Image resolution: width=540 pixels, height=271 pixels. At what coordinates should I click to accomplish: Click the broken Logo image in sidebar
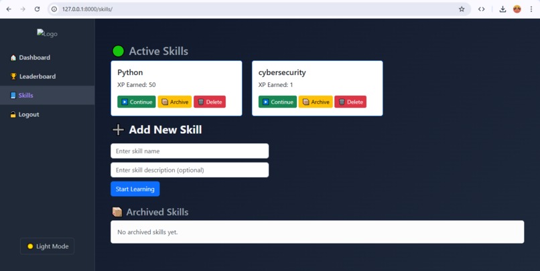tap(47, 33)
